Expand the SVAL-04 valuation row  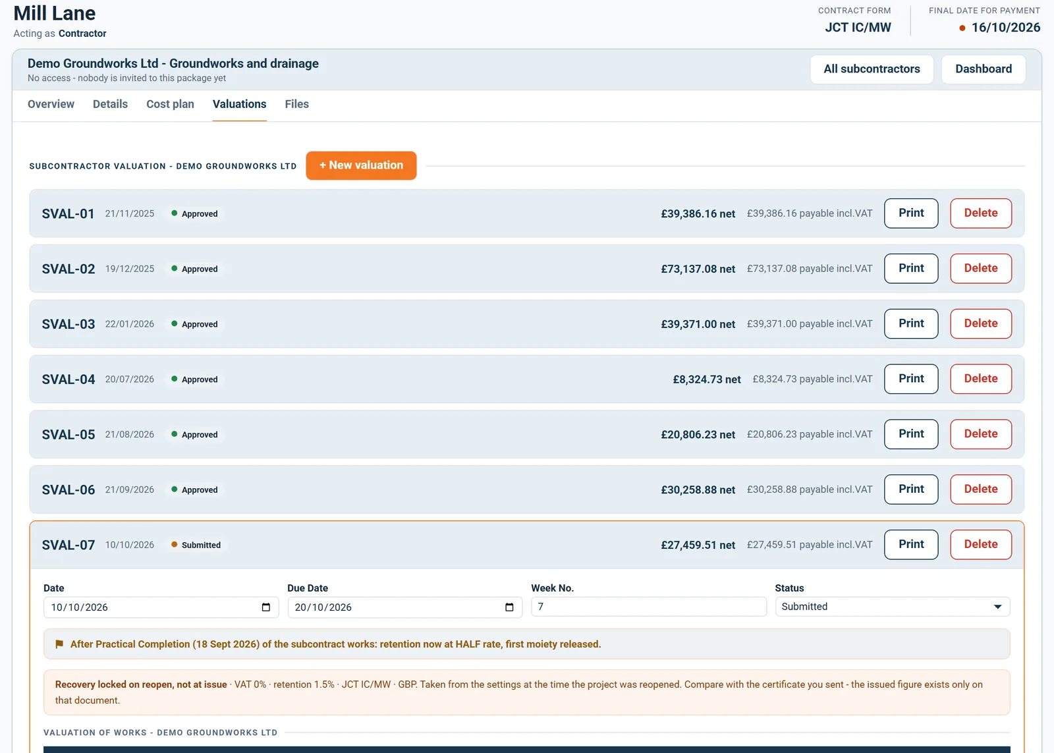click(x=526, y=379)
